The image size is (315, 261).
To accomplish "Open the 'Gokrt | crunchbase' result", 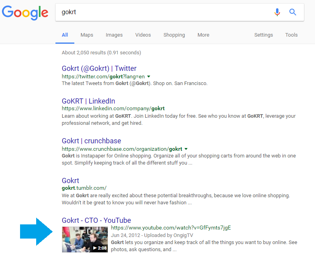I will [91, 141].
